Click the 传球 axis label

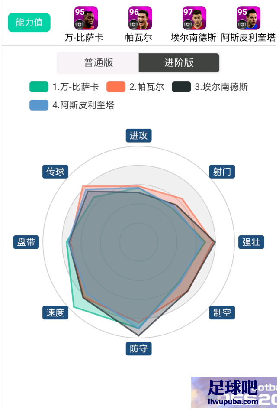(55, 172)
